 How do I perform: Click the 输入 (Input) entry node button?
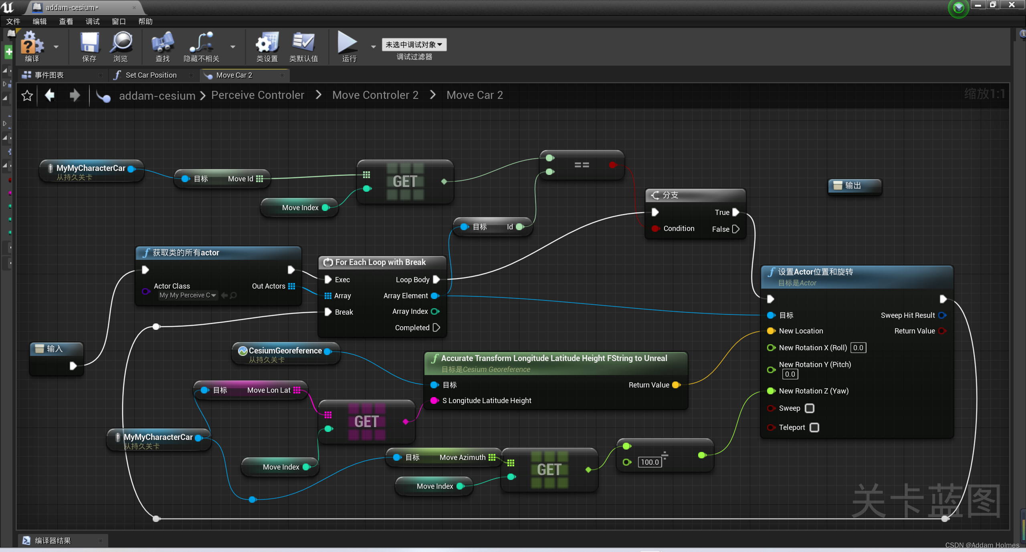point(55,349)
